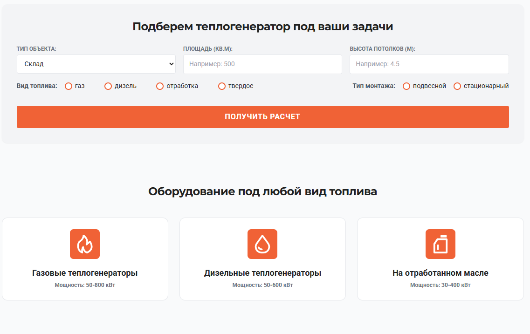Open the 'Газовые теплогенераторы' card title
Image resolution: width=530 pixels, height=334 pixels.
point(85,273)
